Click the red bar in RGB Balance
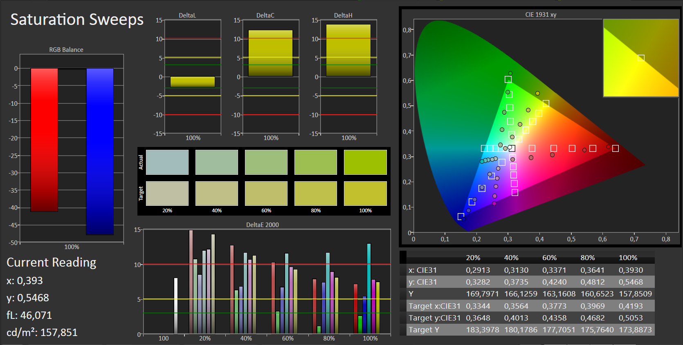Screen dimensions: 683x345 tap(44, 140)
